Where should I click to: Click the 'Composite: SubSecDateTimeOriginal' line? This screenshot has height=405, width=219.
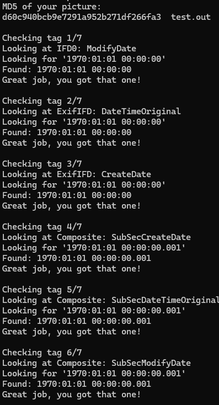click(110, 300)
